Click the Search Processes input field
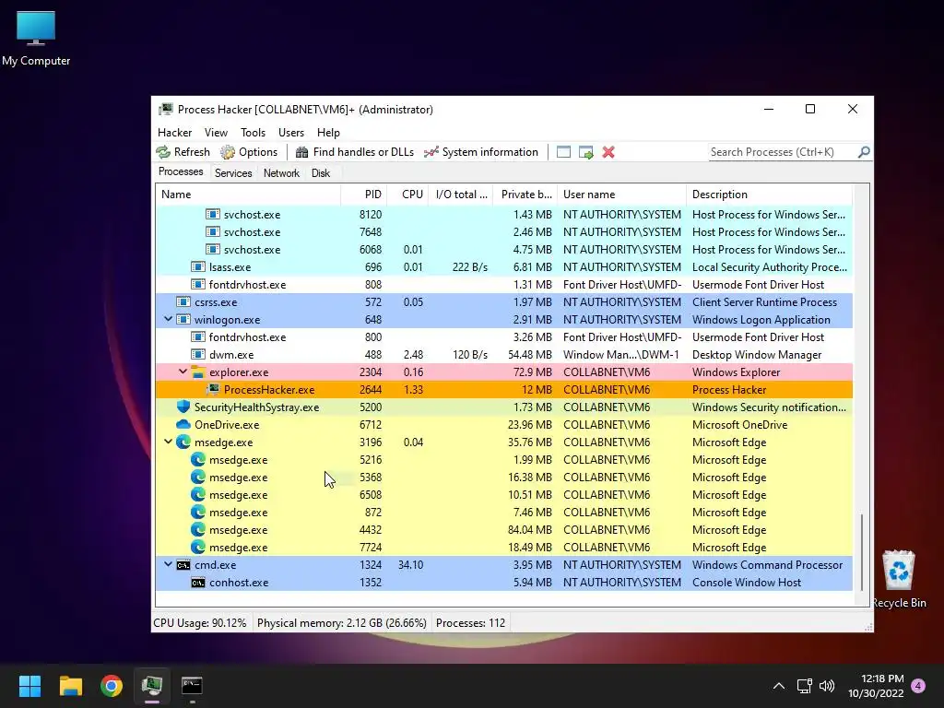The height and width of the screenshot is (708, 944). (782, 152)
